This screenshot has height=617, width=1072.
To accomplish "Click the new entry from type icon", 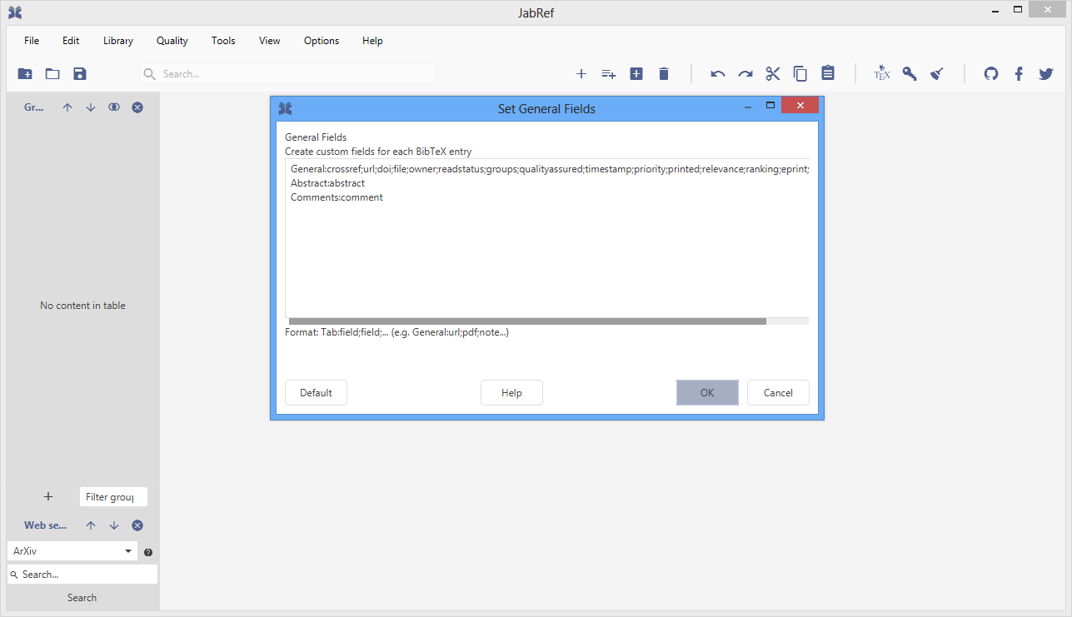I will click(609, 74).
